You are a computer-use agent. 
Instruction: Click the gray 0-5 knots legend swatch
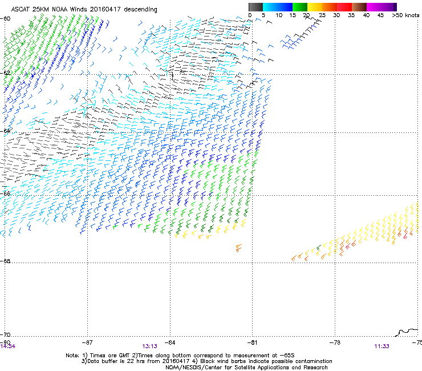click(255, 7)
